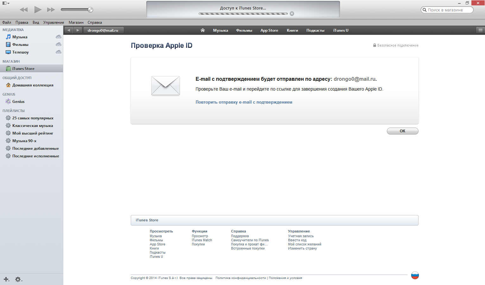Image resolution: width=485 pixels, height=285 pixels.
Task: Open the Музыка 90-х playlist
Action: 24,141
